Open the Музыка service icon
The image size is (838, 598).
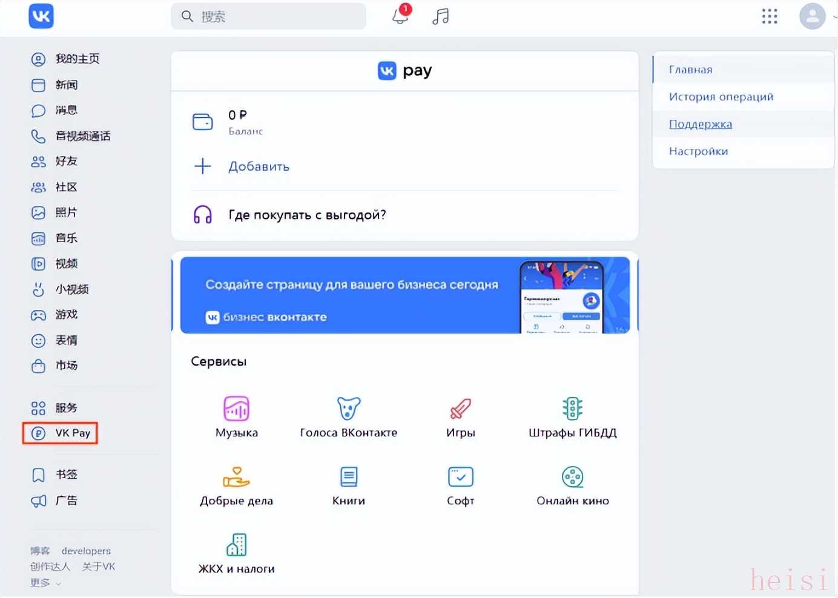point(237,409)
